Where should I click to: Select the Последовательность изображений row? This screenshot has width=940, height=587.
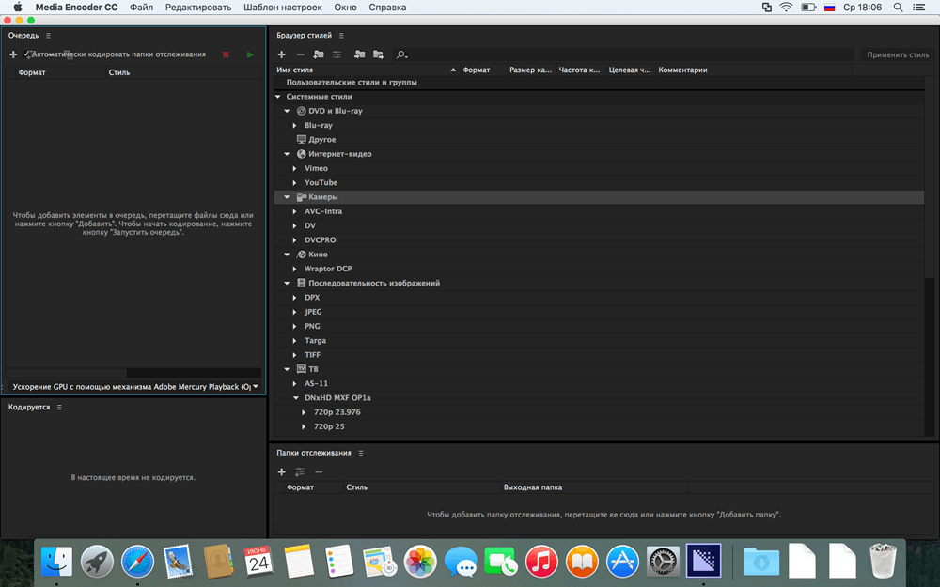tap(600, 284)
